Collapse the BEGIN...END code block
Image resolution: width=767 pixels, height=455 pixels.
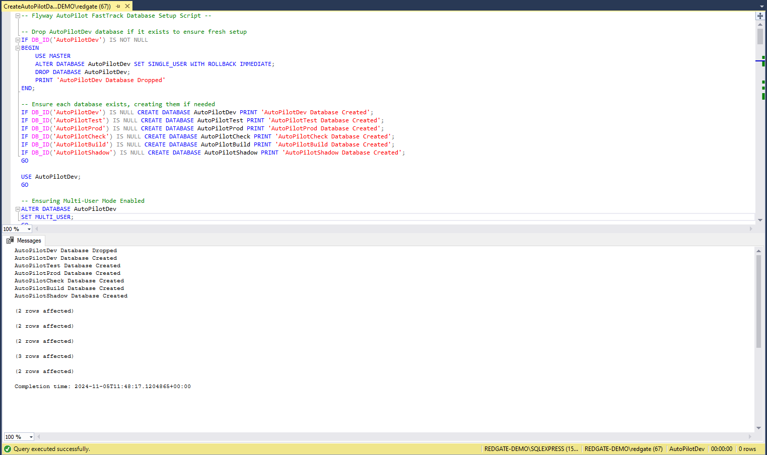(x=18, y=48)
